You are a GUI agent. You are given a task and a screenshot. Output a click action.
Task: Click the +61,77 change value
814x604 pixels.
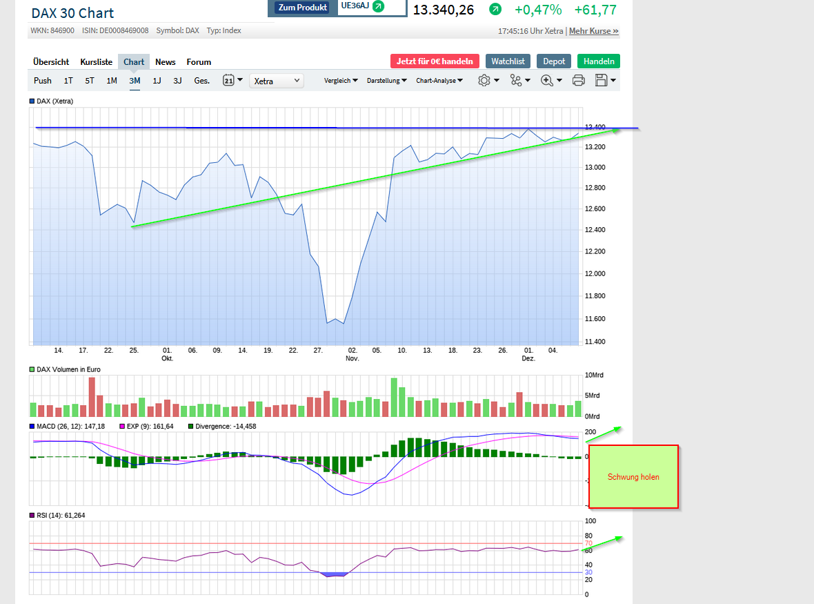pos(595,10)
